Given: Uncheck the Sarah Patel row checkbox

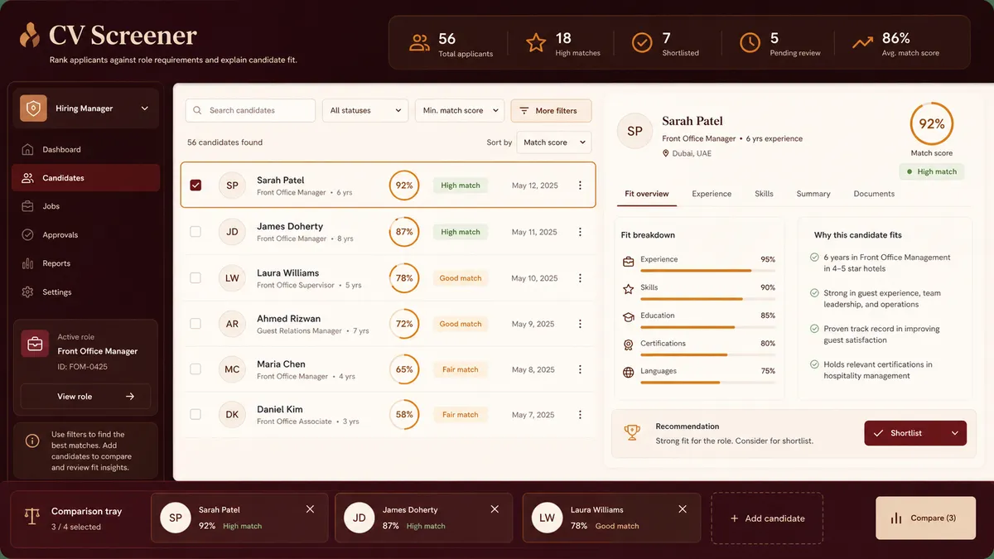Looking at the screenshot, I should pyautogui.click(x=195, y=186).
